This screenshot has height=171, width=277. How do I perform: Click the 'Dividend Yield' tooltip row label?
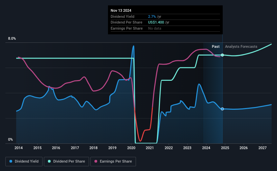point(122,16)
